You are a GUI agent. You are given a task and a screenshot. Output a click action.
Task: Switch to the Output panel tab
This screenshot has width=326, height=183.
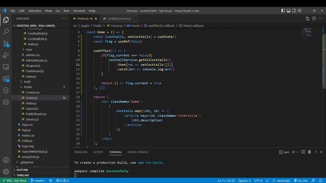98,152
